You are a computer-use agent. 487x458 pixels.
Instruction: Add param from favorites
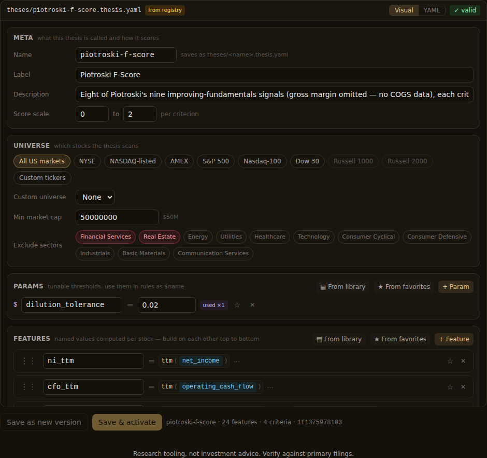404,287
